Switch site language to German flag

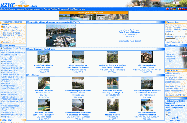pos(175,9)
